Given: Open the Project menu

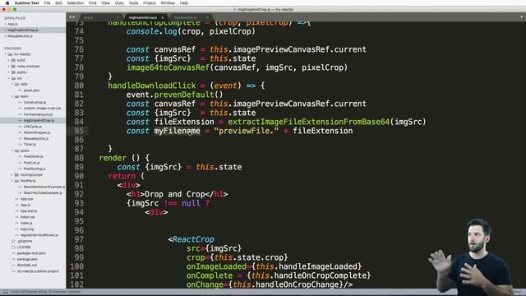Looking at the screenshot, I should click(150, 3).
